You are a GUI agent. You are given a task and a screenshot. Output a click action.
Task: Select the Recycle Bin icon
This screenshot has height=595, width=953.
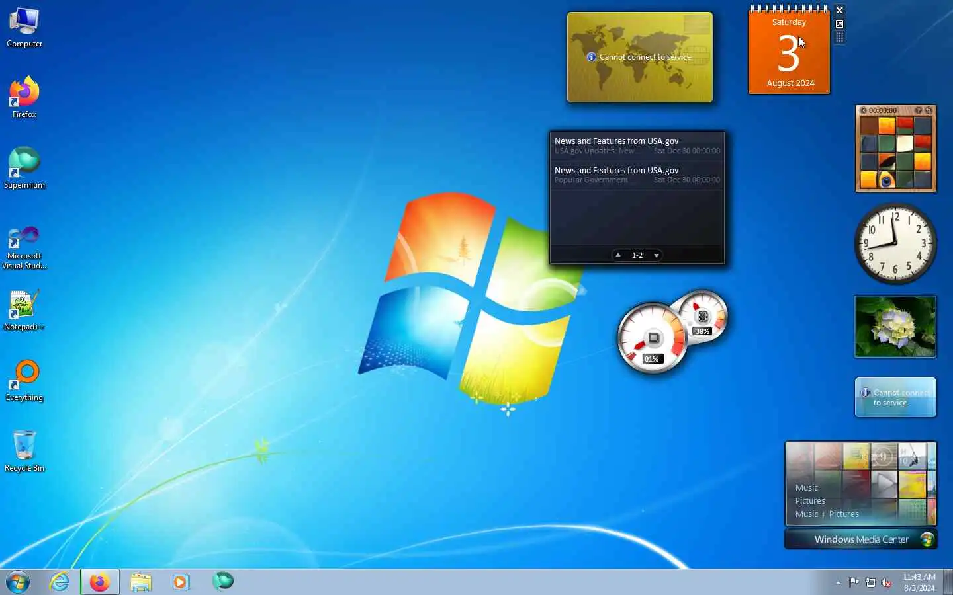click(x=24, y=452)
